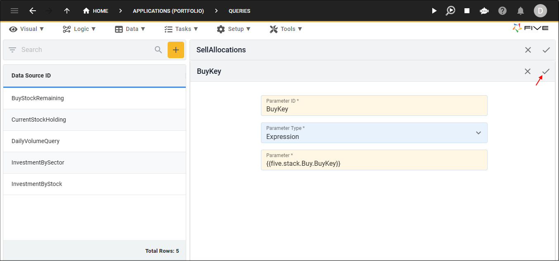Focus the Search input field

click(x=85, y=50)
